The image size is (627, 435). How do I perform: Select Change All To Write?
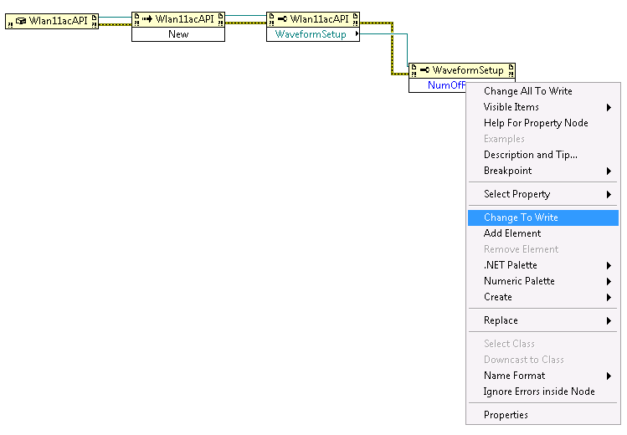click(527, 91)
